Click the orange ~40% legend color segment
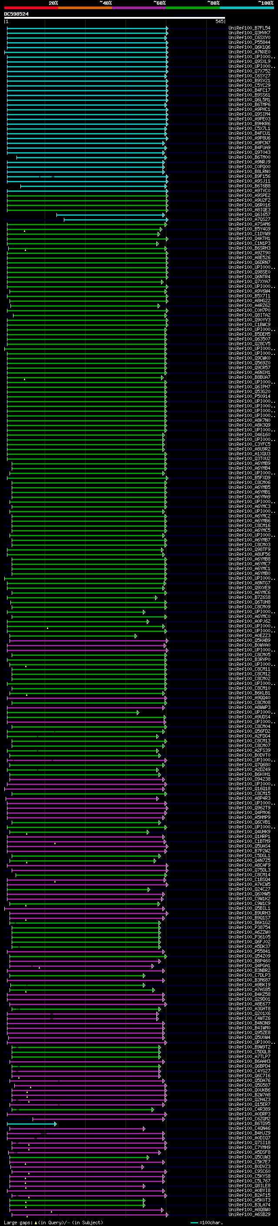Screen dimensions: 278x1226 click(x=85, y=8)
